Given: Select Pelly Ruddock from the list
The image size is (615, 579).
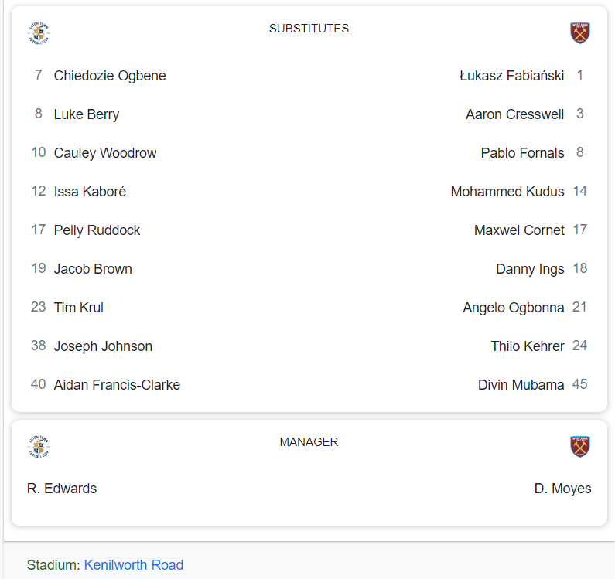Looking at the screenshot, I should [97, 230].
